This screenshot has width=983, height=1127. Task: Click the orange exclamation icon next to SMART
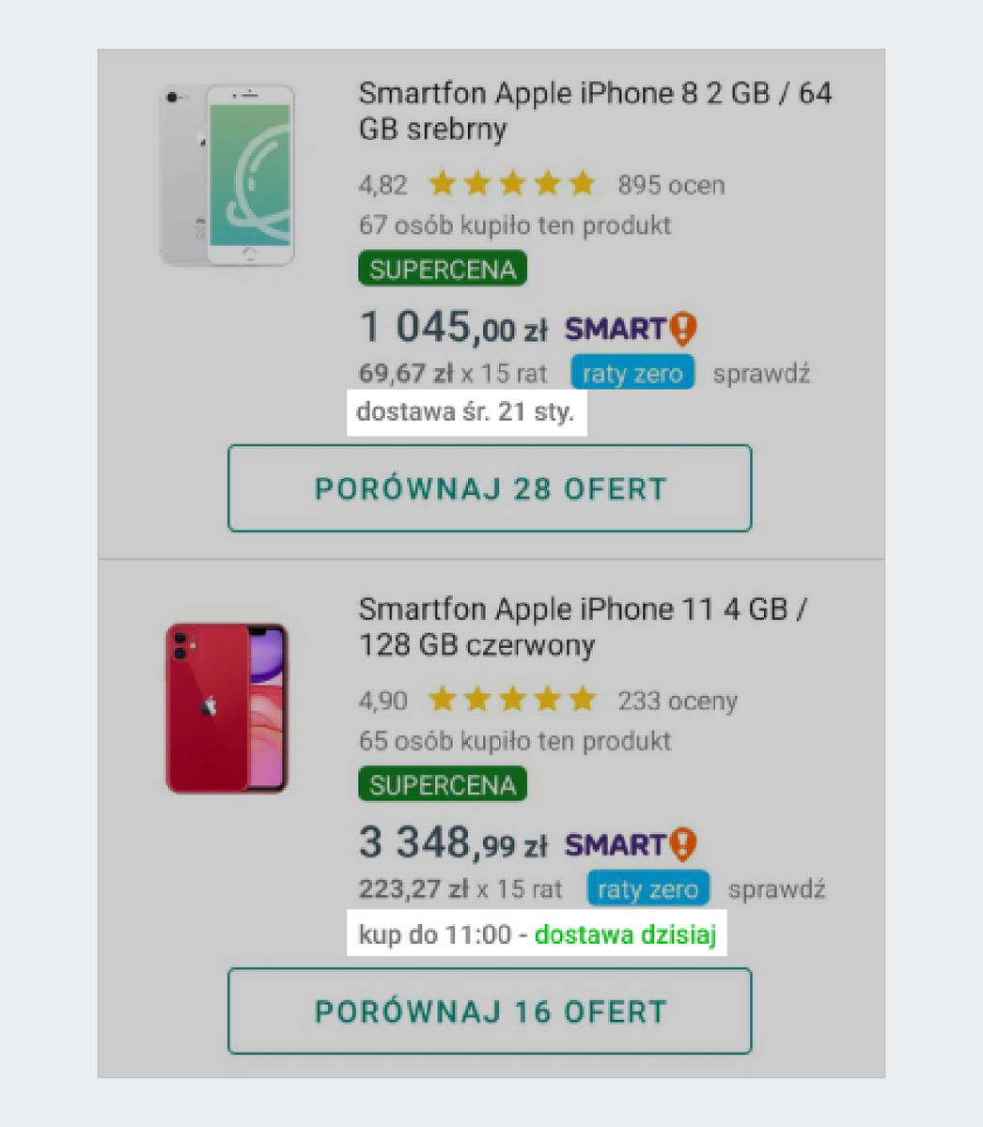[x=685, y=330]
